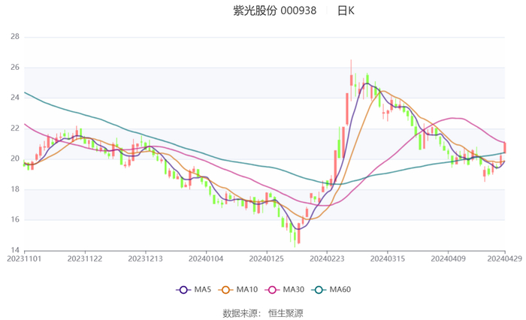This screenshot has height=320, width=526.
Task: Open the 恒生聚源 data source text
Action: (x=286, y=312)
